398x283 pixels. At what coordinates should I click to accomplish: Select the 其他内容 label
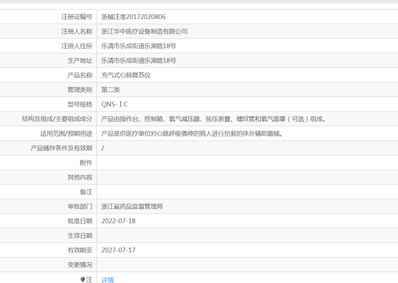point(80,177)
